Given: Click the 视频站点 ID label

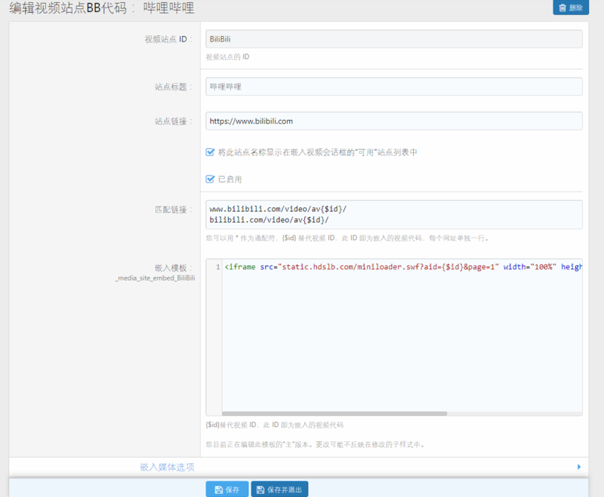Looking at the screenshot, I should [x=168, y=39].
